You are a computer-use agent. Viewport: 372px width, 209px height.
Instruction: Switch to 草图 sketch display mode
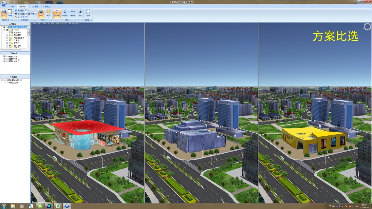10,13
